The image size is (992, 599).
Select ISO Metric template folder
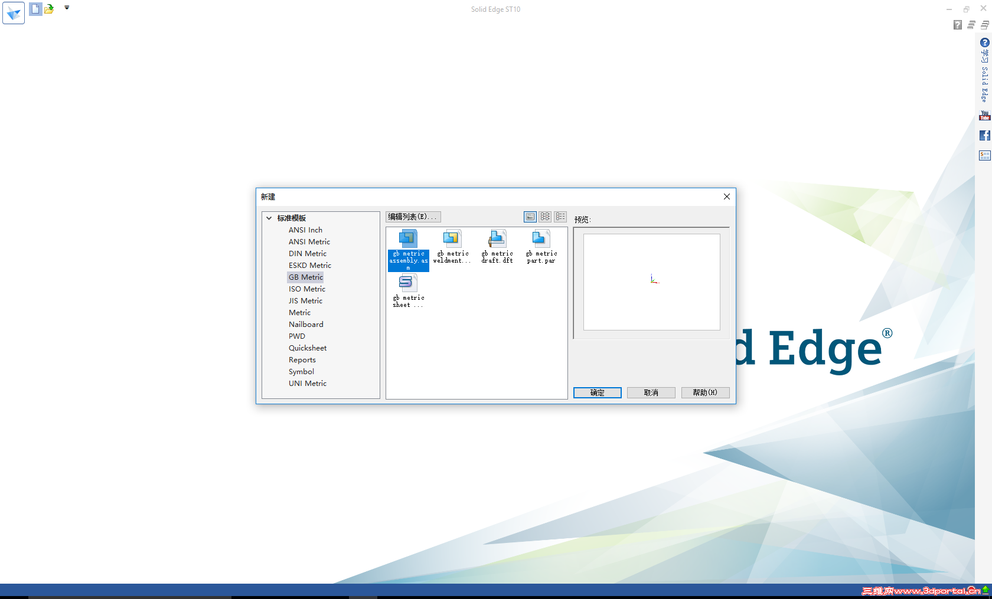[307, 289]
